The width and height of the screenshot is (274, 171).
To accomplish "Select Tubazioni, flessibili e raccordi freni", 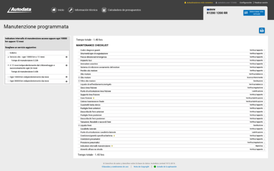I will click(x=96, y=122).
